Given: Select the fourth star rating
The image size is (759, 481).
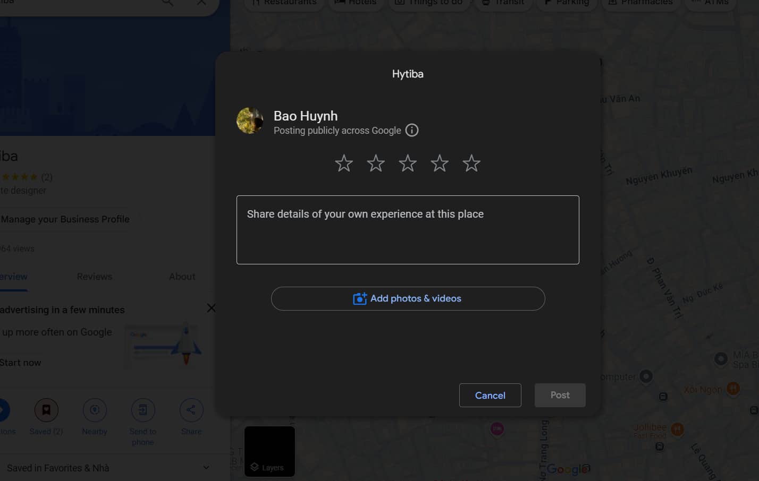Looking at the screenshot, I should click(440, 163).
